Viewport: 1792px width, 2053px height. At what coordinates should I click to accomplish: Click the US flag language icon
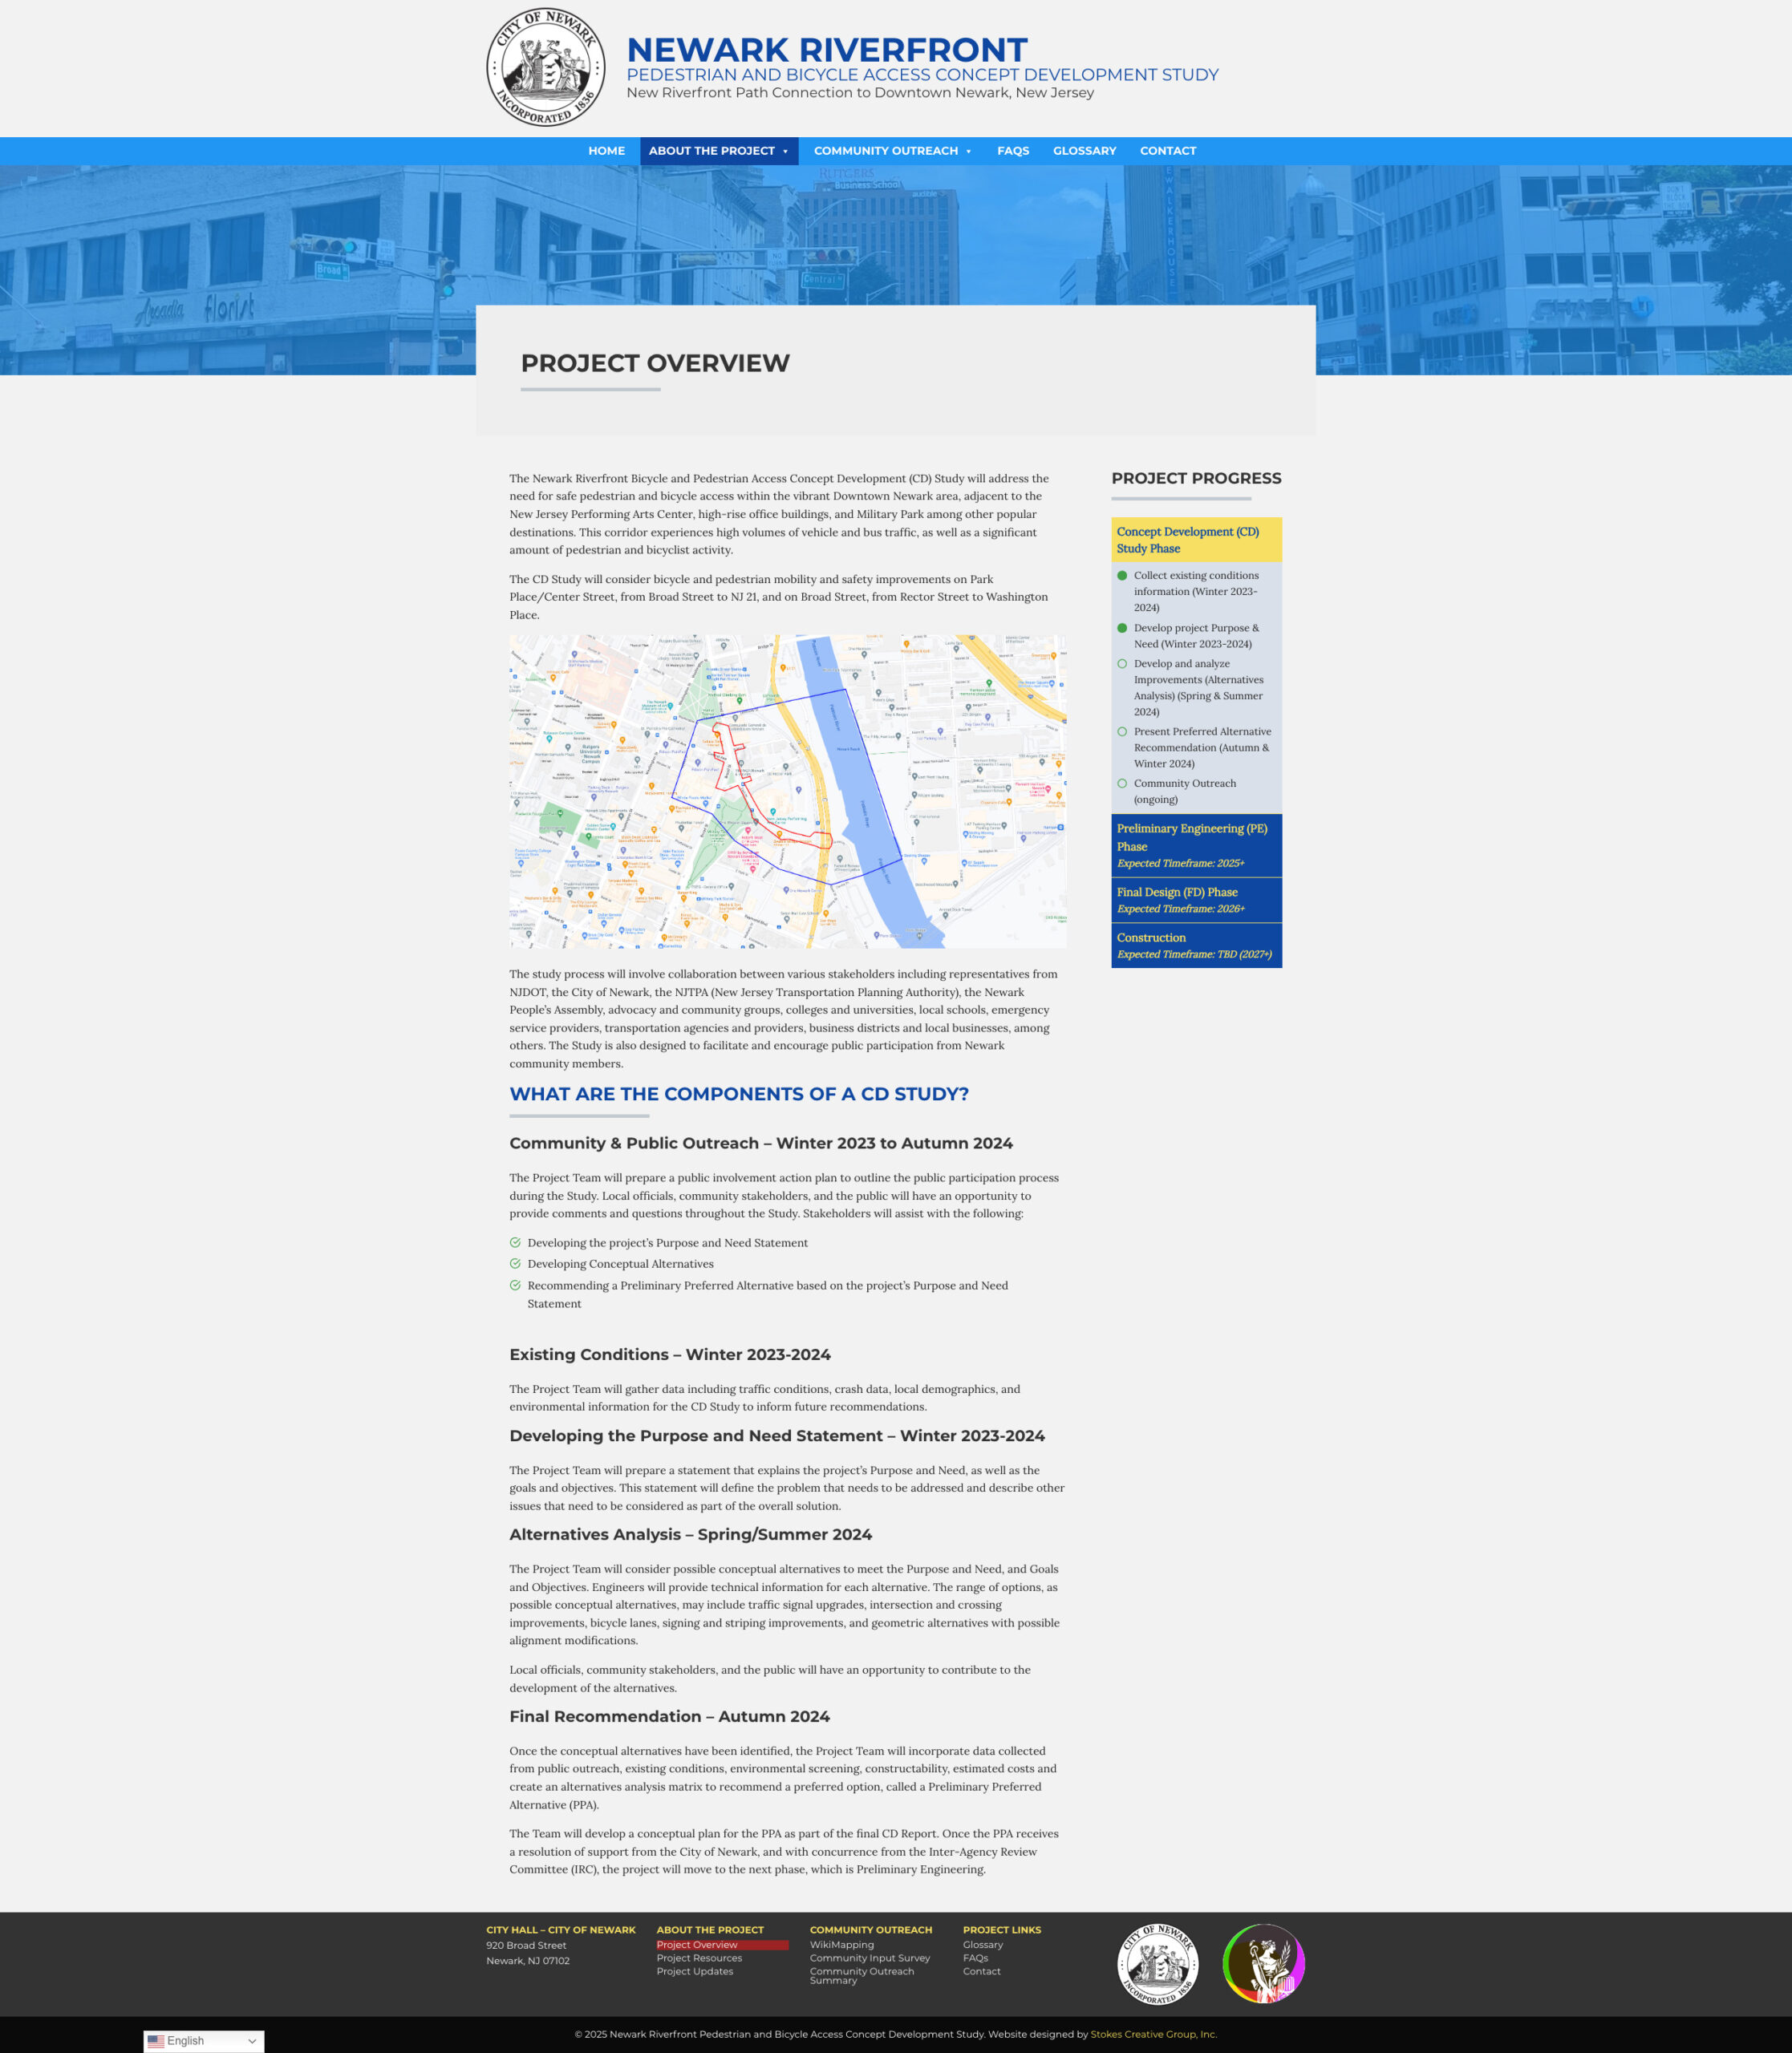156,2041
